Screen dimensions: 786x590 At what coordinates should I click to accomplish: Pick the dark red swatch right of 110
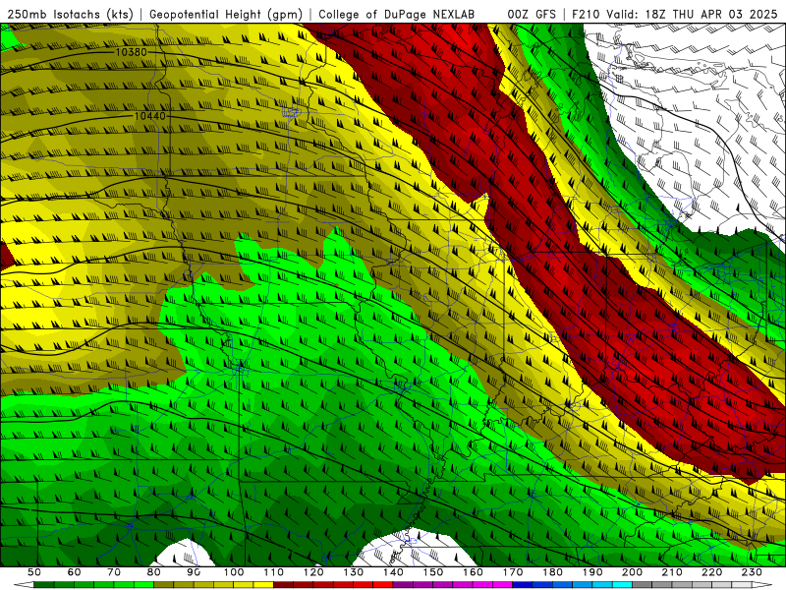283,585
